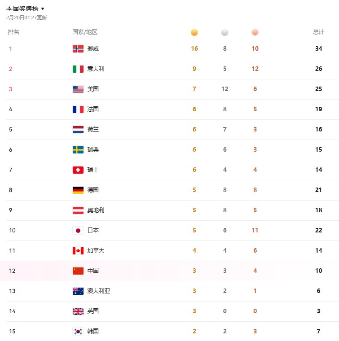Screen dimensions: 339x341
Task: Click the Switzerland flag icon
Action: [x=78, y=170]
